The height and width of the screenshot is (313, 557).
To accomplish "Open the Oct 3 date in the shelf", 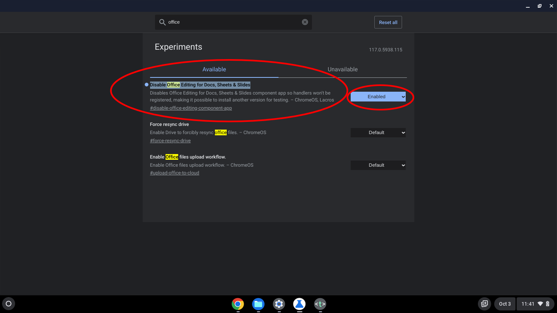I will point(505,304).
